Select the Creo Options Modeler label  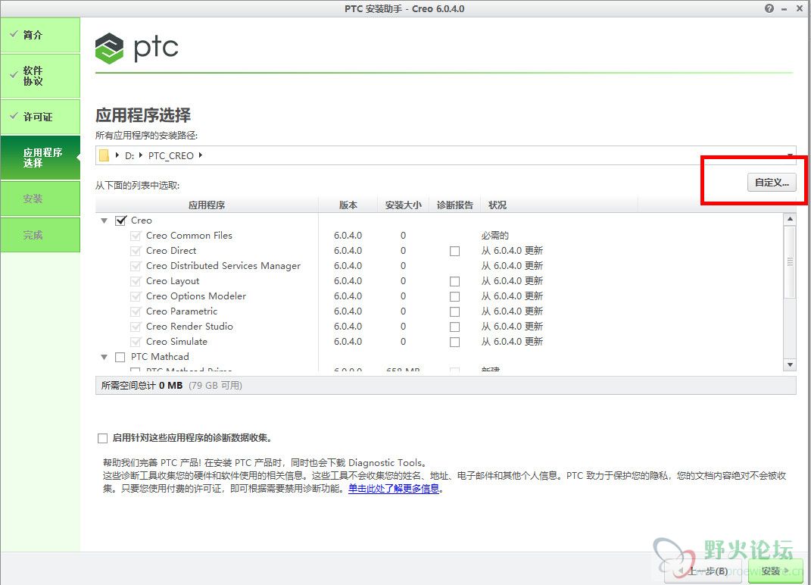click(x=195, y=296)
